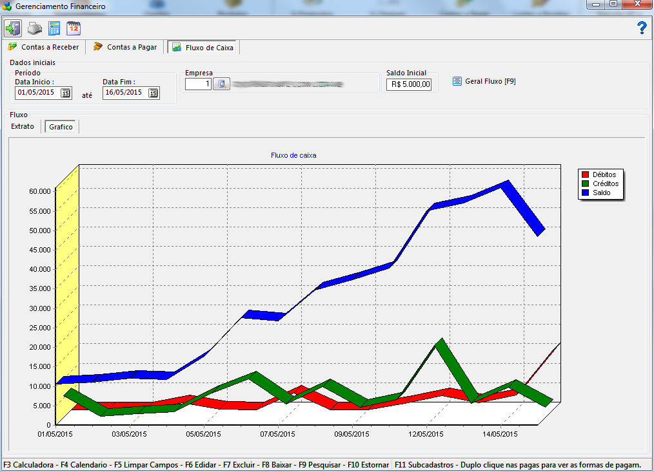This screenshot has width=654, height=472.
Task: Switch to the Extrato sub-tab
Action: (x=23, y=126)
